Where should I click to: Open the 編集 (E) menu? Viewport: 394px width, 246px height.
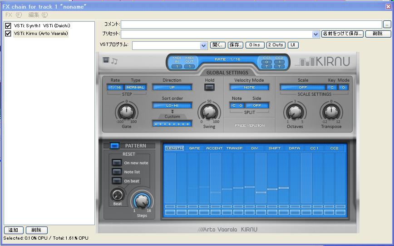click(38, 15)
